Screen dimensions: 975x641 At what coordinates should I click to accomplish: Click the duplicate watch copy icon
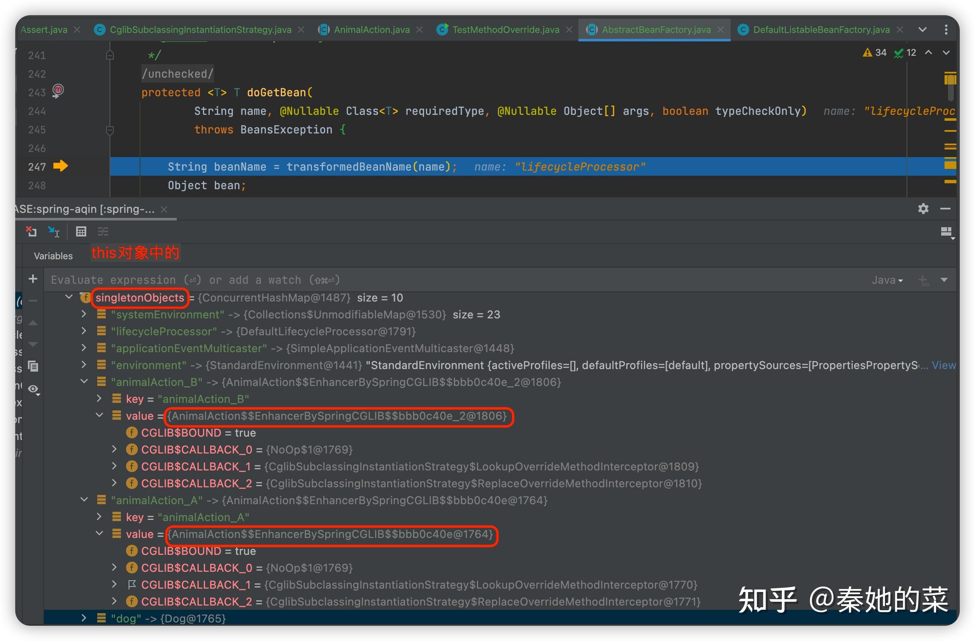tap(33, 366)
